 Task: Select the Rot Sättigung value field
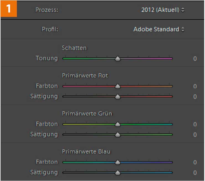click(x=195, y=97)
